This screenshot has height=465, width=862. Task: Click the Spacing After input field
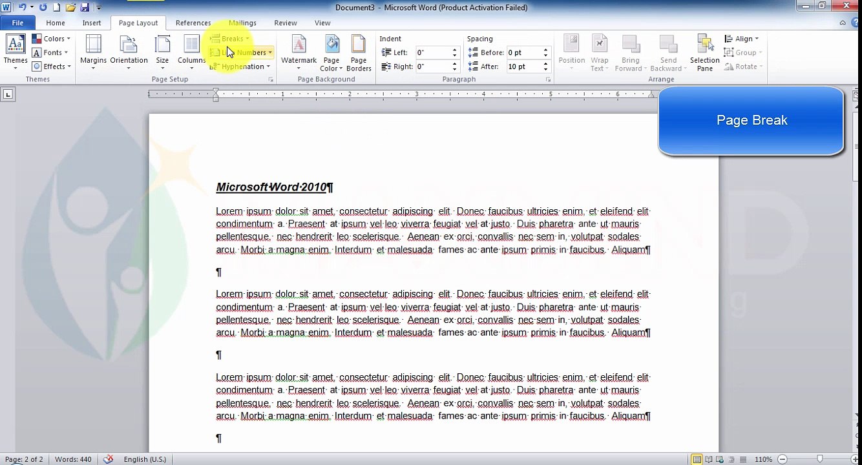tap(523, 67)
